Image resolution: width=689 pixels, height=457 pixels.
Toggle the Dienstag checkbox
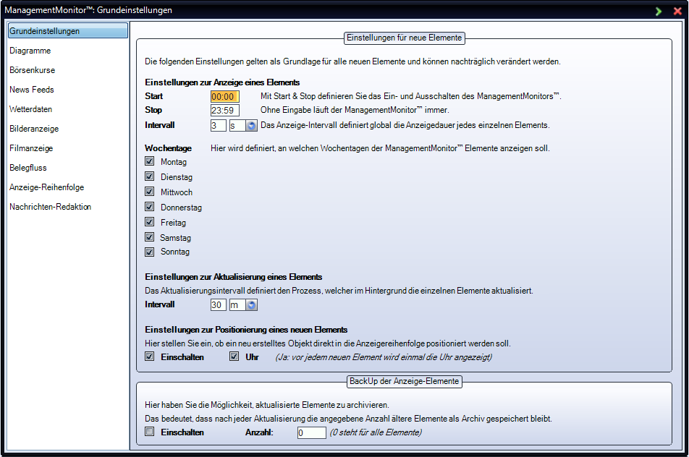tap(149, 176)
